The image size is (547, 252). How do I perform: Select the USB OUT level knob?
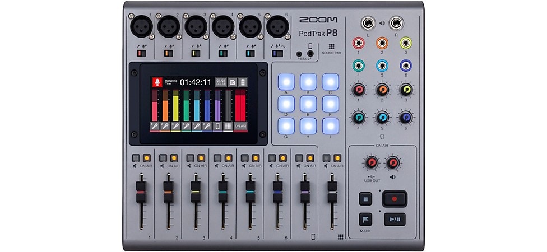tap(372, 163)
